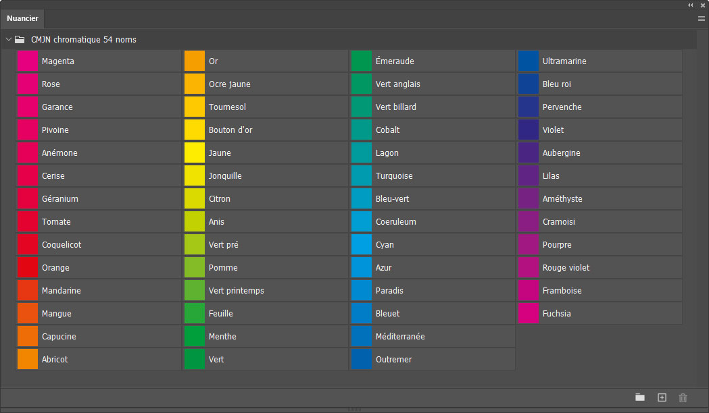This screenshot has height=413, width=709.
Task: Click the panel bottom resize grip
Action: pyautogui.click(x=354, y=410)
